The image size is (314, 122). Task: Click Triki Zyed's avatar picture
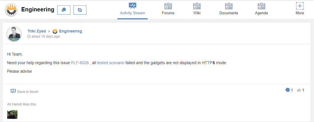click(x=14, y=34)
